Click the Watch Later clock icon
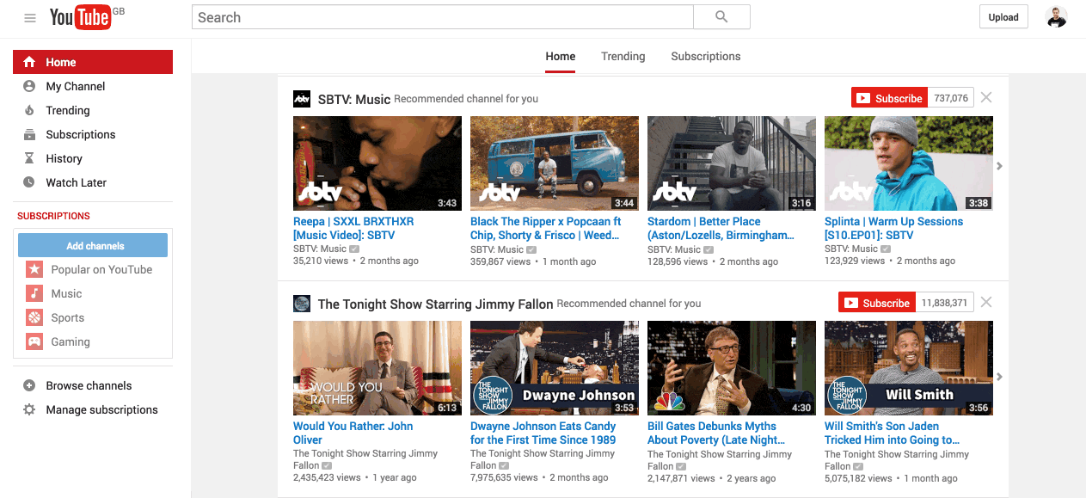Viewport: 1086px width, 498px height. pos(29,182)
